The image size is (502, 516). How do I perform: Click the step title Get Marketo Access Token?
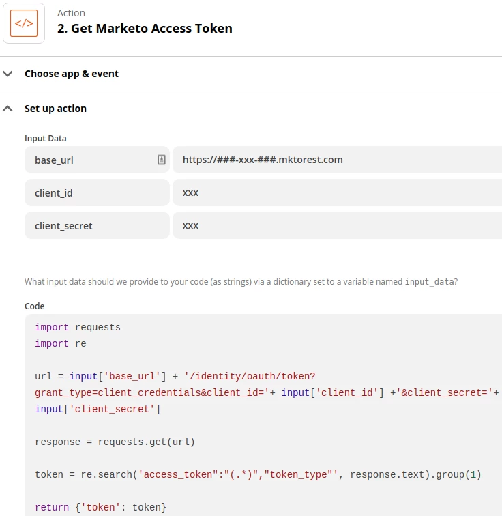tap(145, 28)
